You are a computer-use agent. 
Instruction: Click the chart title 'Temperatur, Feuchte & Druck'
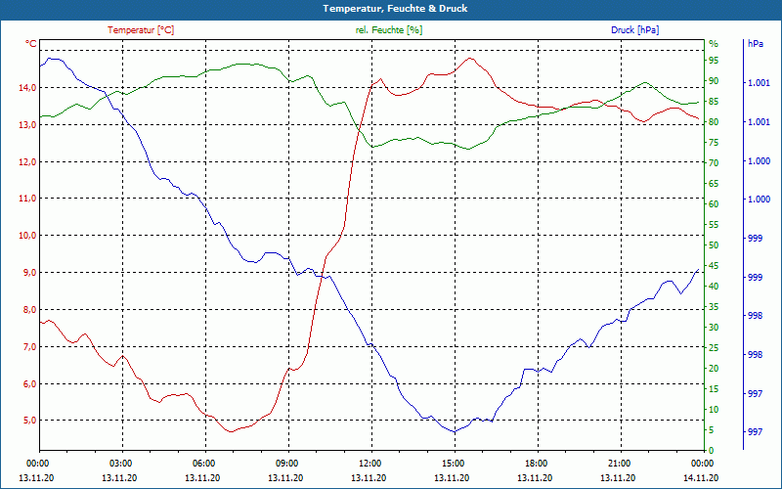395,9
